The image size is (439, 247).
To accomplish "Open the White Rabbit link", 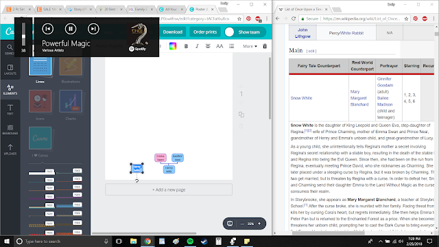I will pos(352,33).
